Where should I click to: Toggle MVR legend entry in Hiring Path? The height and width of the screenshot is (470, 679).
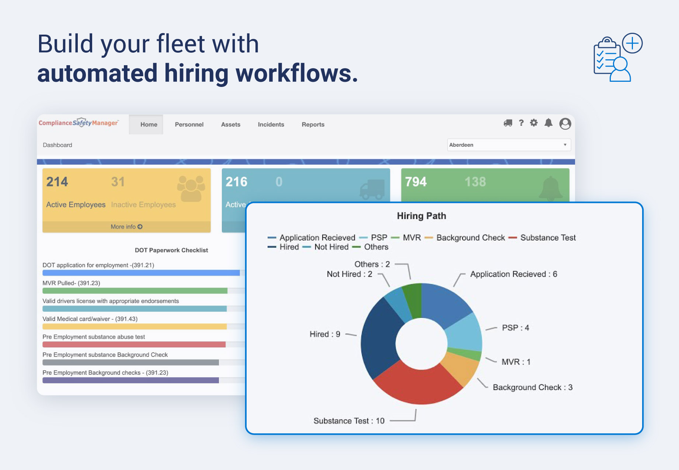406,238
